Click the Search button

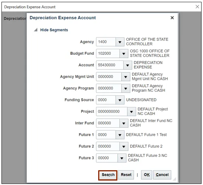coord(108,175)
